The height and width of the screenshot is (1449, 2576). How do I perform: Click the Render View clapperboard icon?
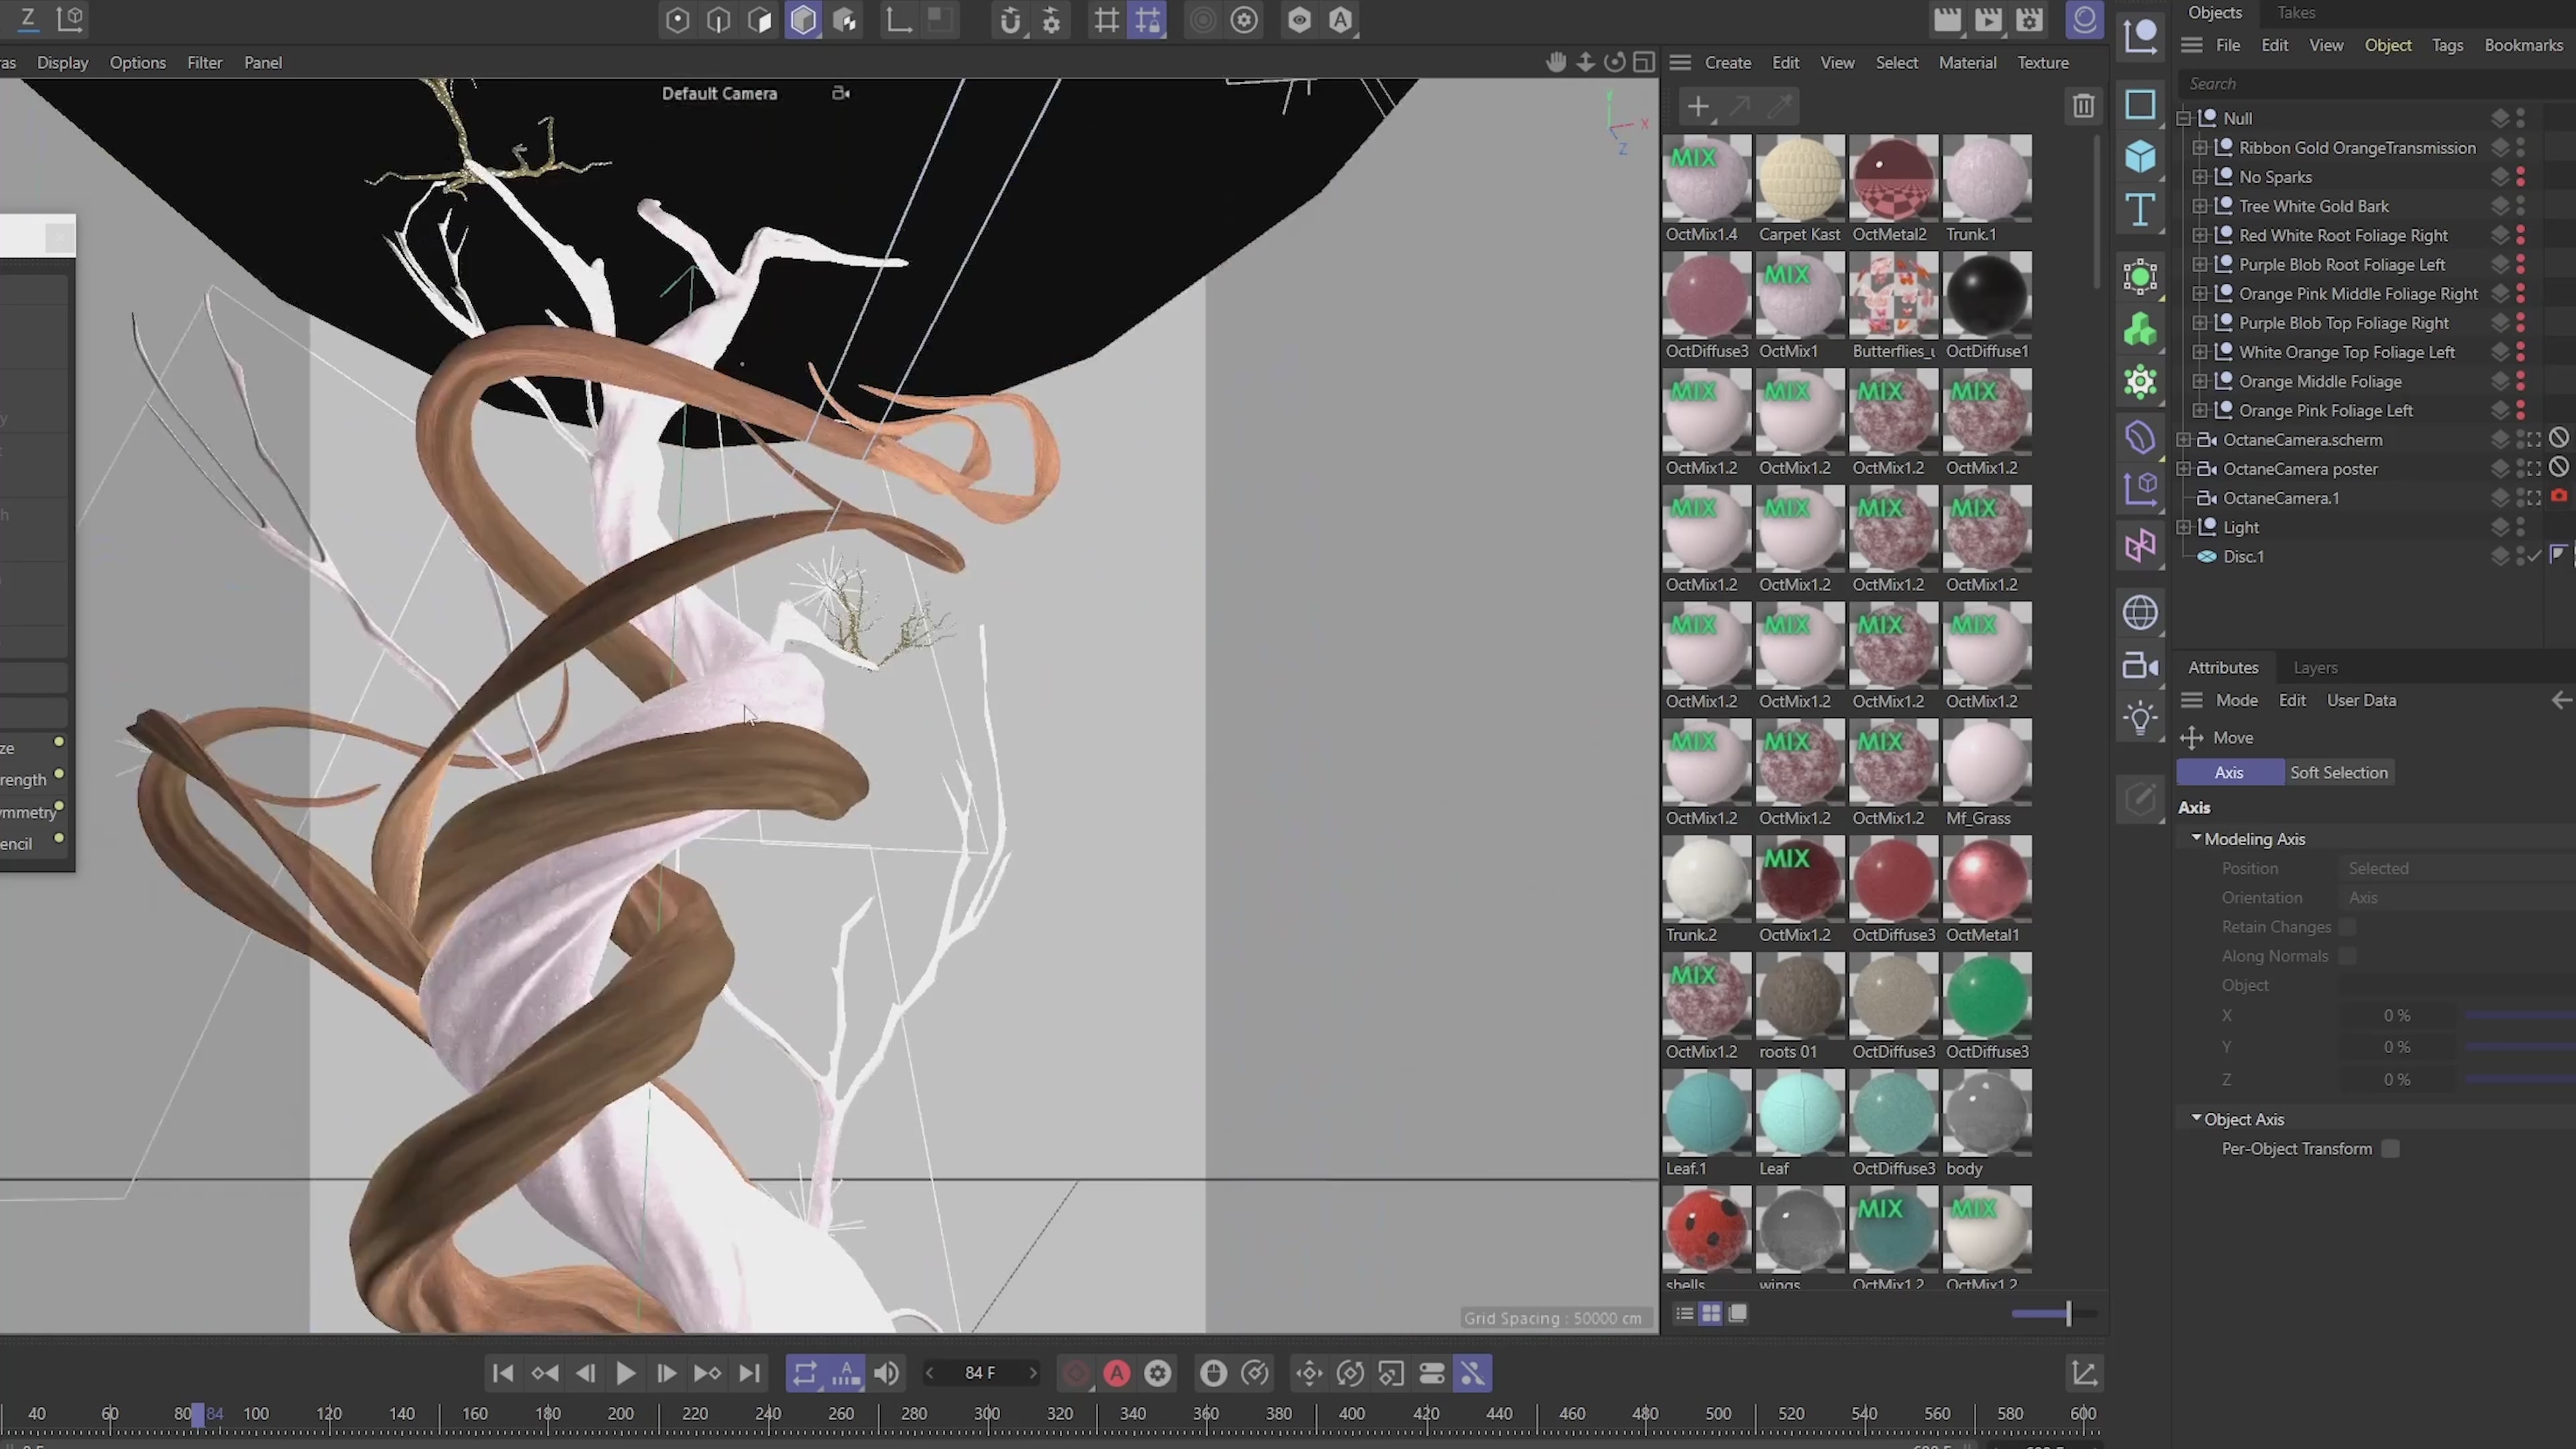[1947, 20]
